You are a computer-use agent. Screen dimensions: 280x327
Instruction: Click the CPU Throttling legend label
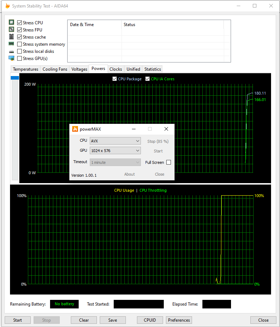153,190
